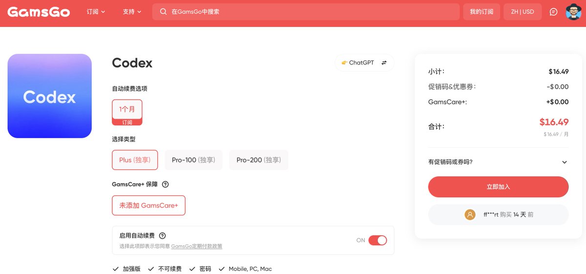Click the GamsGo logo
Screen dimensions: 586x274
(38, 12)
